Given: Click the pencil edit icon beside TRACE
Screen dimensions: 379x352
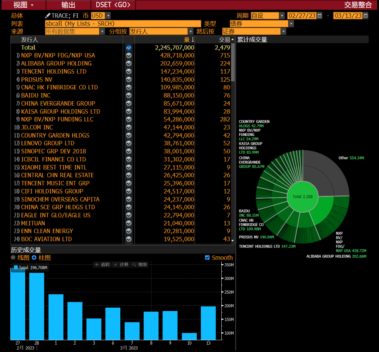Looking at the screenshot, I should pos(47,16).
